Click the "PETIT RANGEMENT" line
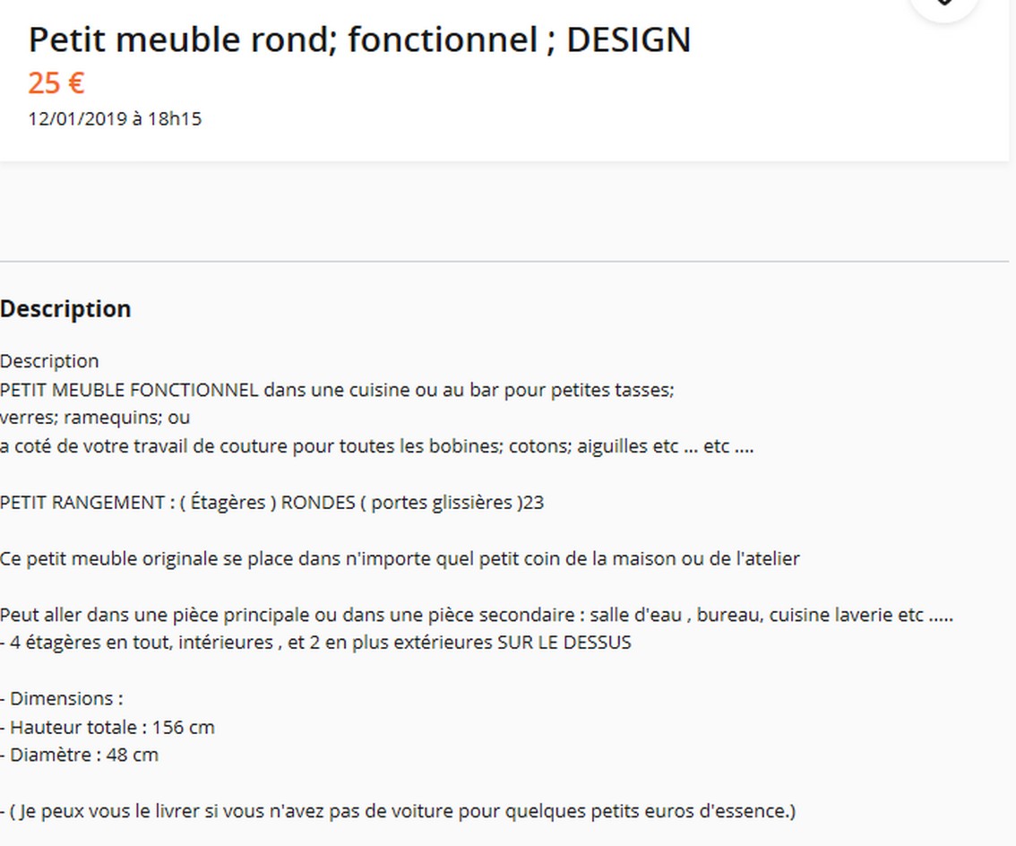Screen dimensions: 1016x846 tap(271, 503)
